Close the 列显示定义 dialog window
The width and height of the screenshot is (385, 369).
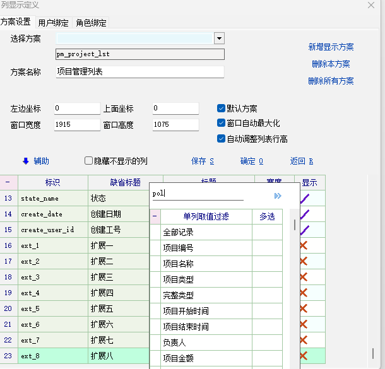(x=371, y=5)
